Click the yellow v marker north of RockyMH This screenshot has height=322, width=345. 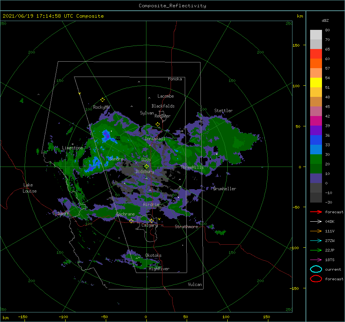pos(80,93)
